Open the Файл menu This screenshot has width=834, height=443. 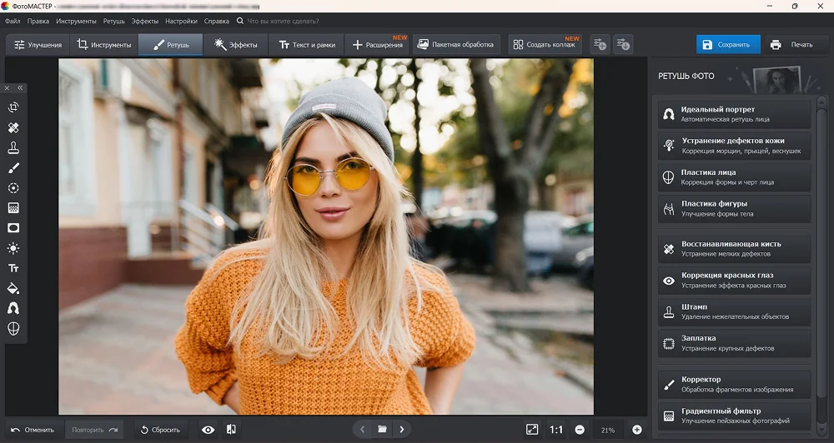pos(13,22)
